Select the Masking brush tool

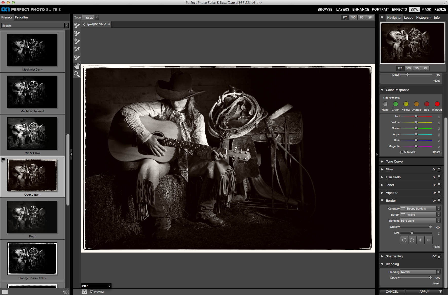(77, 58)
